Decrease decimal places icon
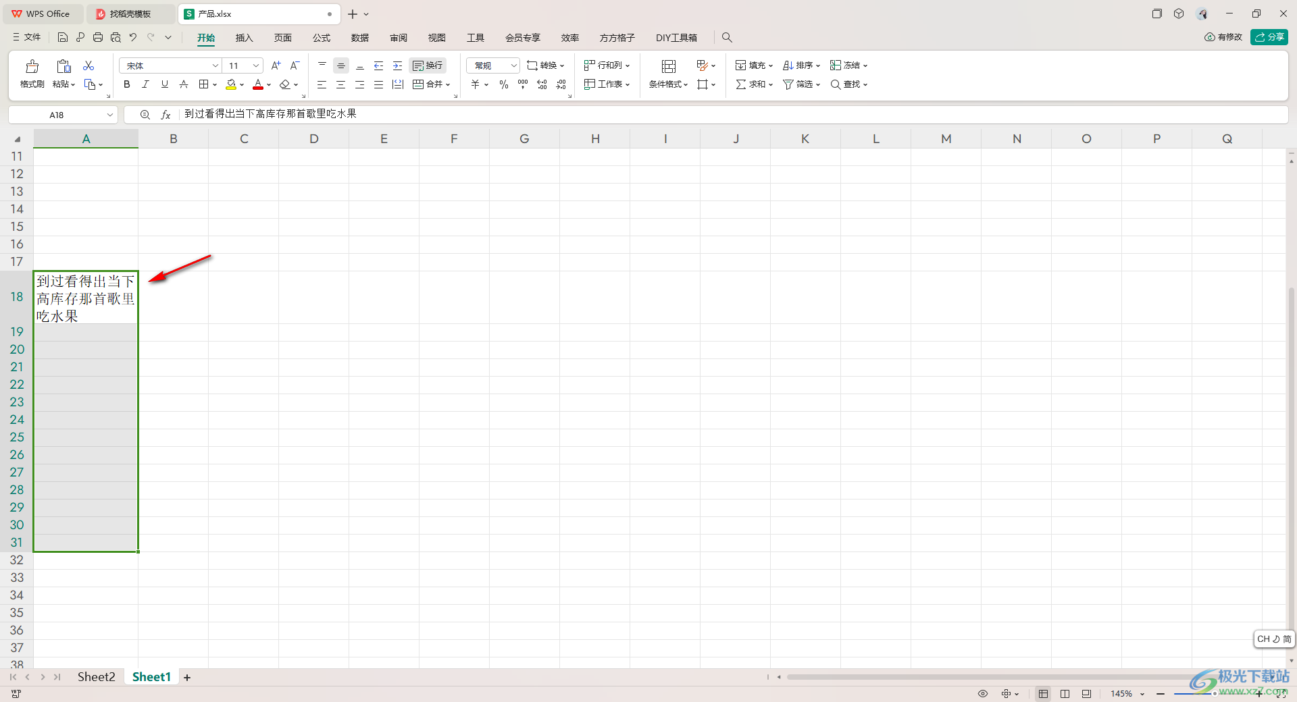Viewport: 1297px width, 702px height. 561,84
